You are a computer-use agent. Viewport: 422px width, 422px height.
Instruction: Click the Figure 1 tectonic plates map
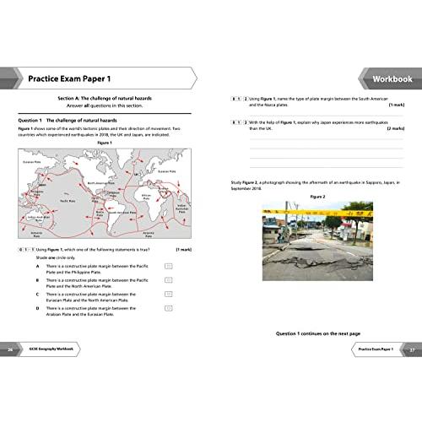(105, 193)
